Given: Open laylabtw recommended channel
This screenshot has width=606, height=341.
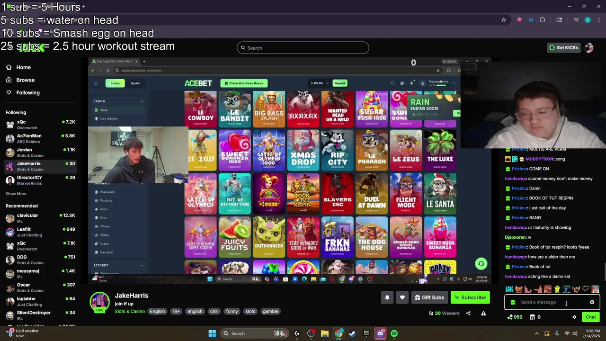Looking at the screenshot, I should [40, 301].
